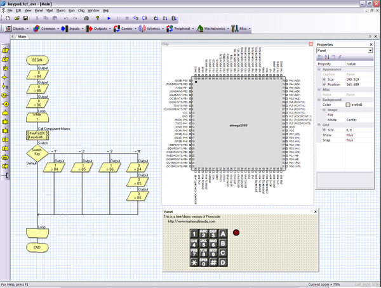
Task: Select the Input icon in left flowchart toolbar
Action: point(5,51)
